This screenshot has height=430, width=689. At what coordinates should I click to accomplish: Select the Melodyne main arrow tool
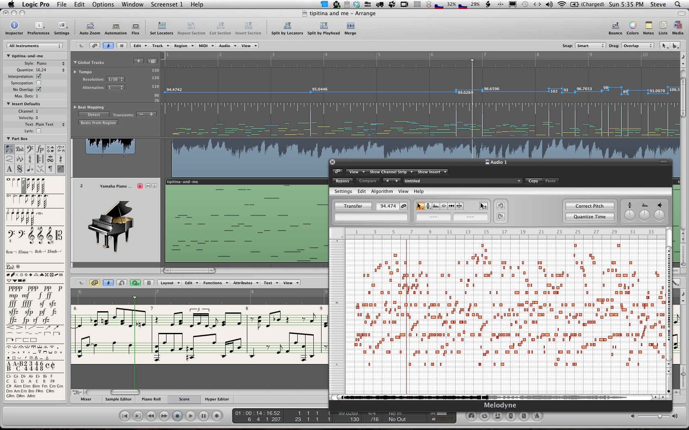420,206
